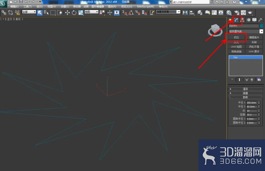
Task: Click the Undo arrow icon
Action: pos(26,2)
